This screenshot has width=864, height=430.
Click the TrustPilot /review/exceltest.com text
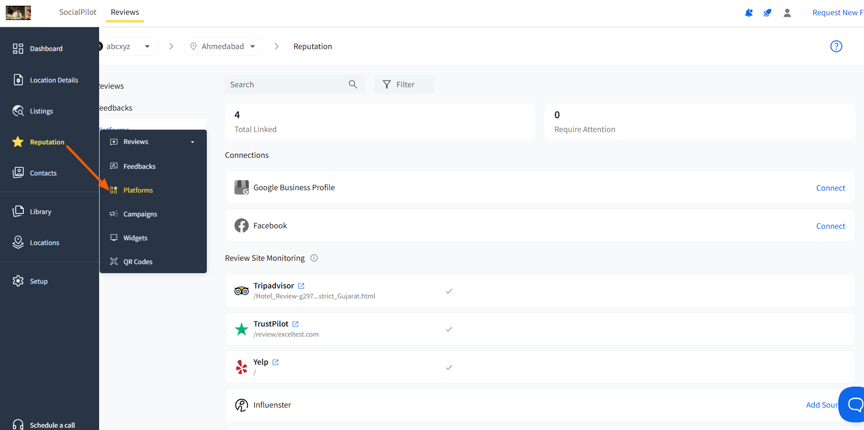point(286,334)
